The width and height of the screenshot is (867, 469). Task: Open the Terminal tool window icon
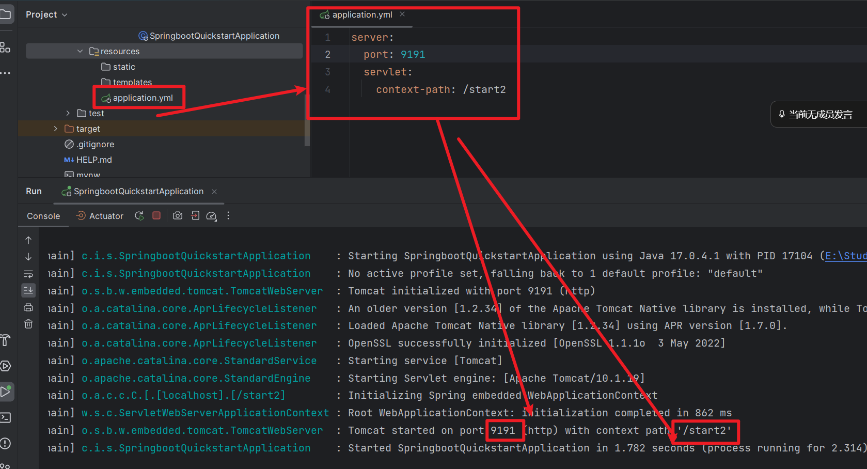click(5, 417)
